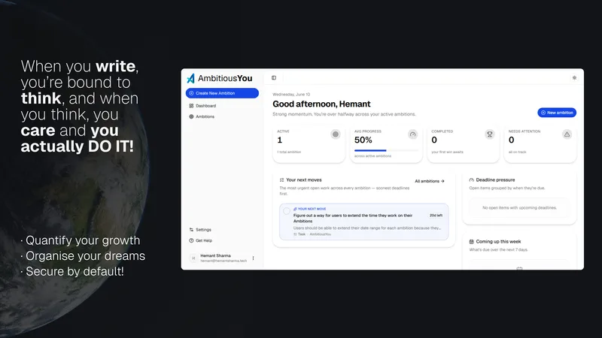Click the Settings sliders icon
This screenshot has height=338, width=602.
coord(191,230)
